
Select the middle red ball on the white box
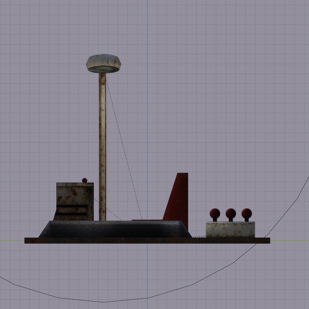(x=230, y=213)
